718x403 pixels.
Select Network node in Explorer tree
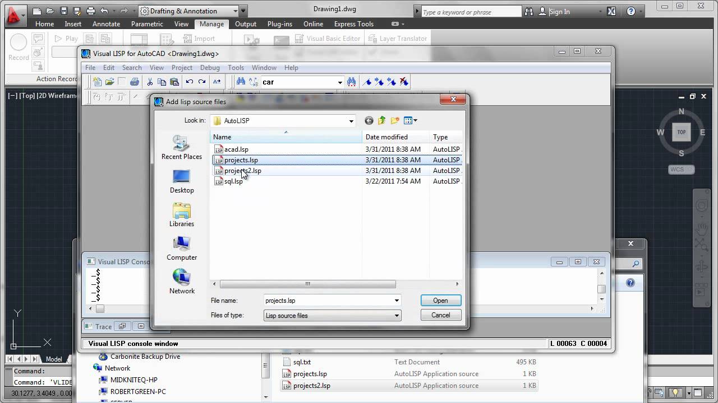117,368
